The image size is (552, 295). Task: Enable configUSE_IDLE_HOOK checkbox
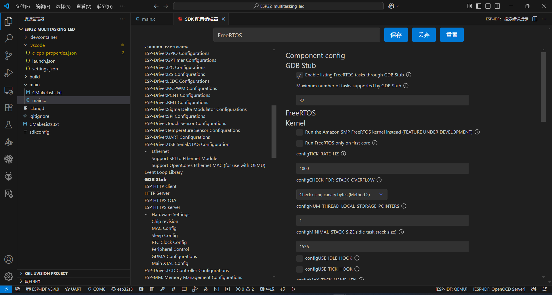(x=299, y=258)
